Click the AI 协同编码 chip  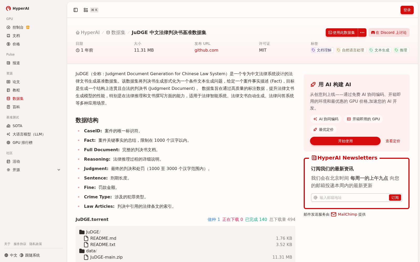tap(326, 119)
